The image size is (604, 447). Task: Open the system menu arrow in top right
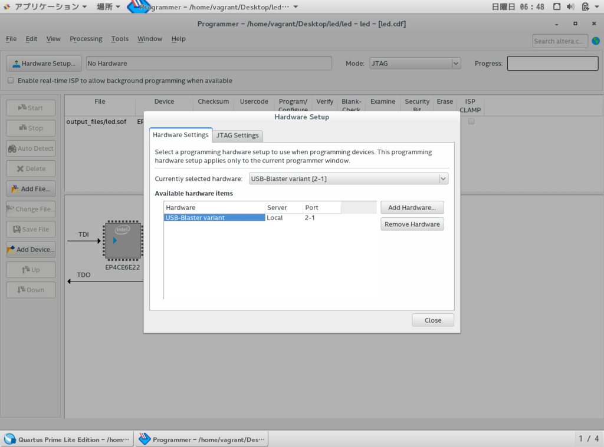597,6
